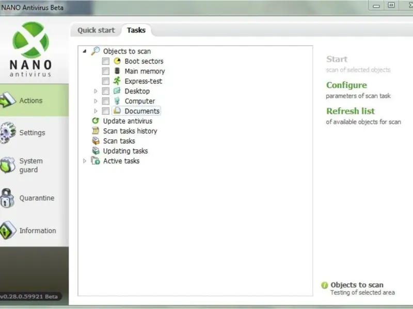Open the Information section
This screenshot has height=309, width=413.
pyautogui.click(x=34, y=230)
